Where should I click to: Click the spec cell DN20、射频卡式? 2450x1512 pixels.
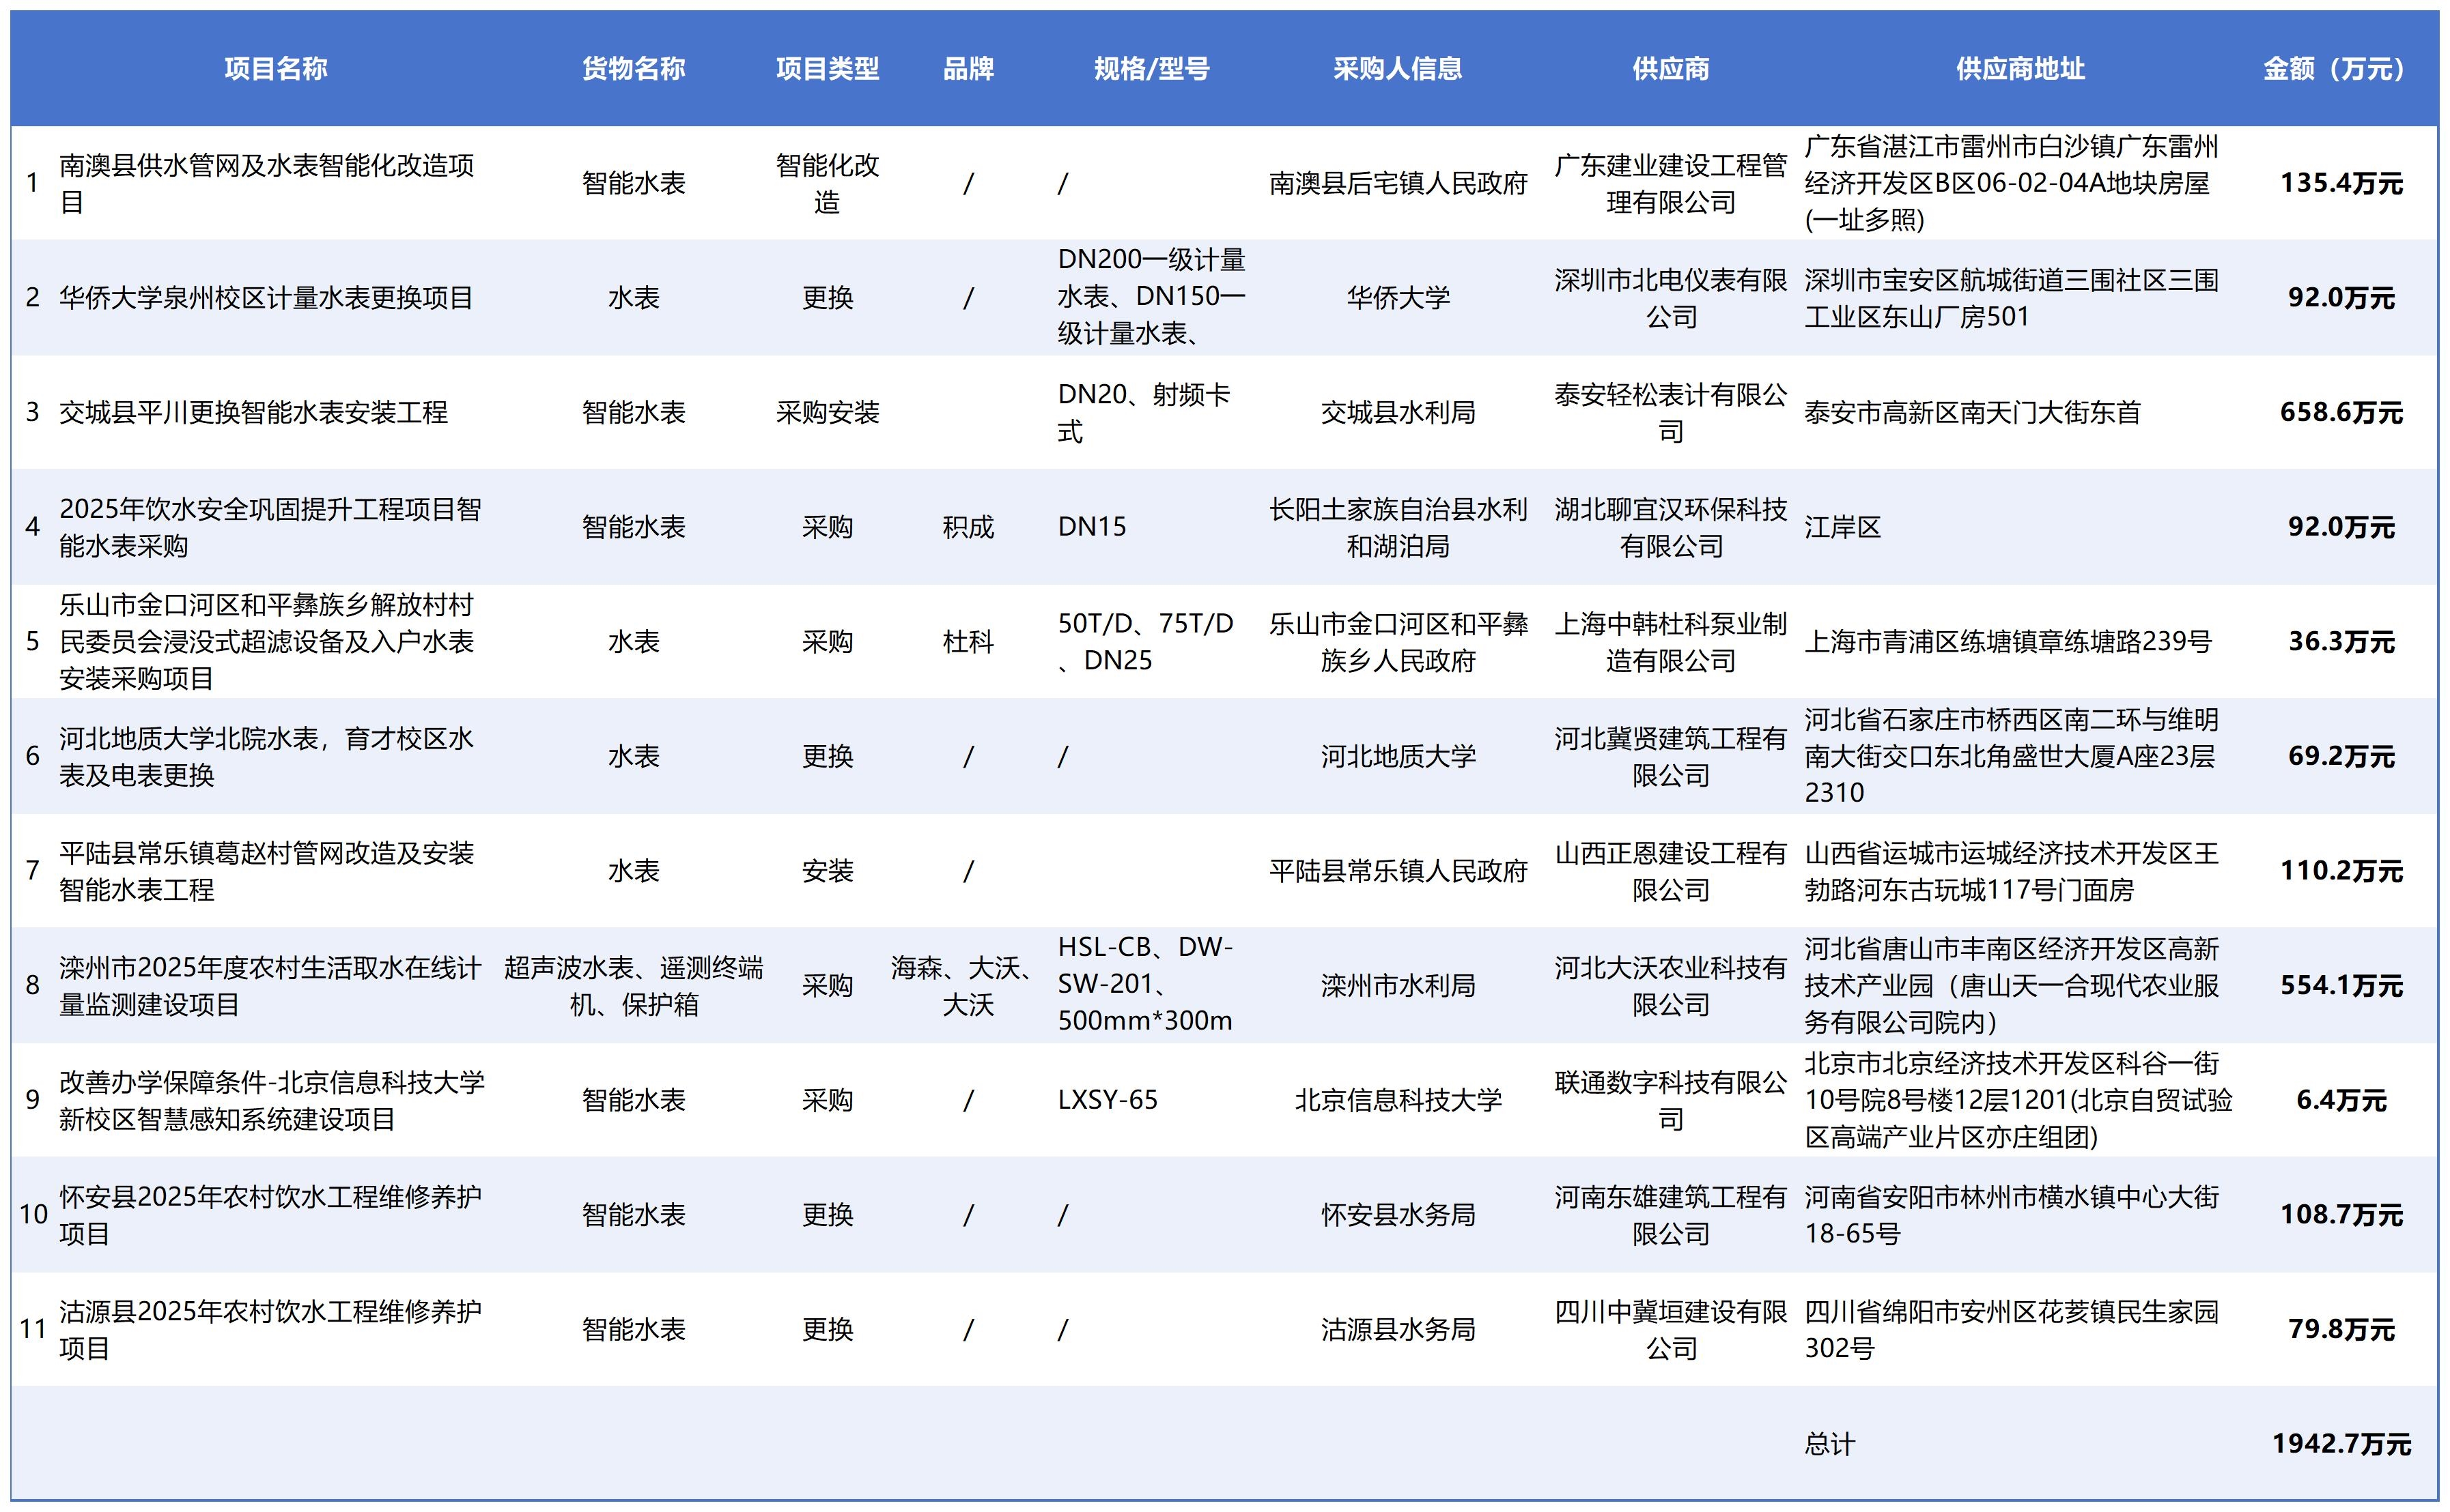coord(1144,412)
